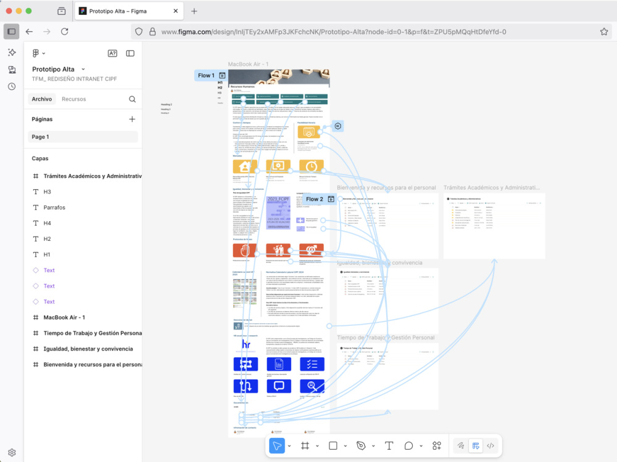Select the Frame tool
Screen dimensions: 617x462
click(x=305, y=445)
